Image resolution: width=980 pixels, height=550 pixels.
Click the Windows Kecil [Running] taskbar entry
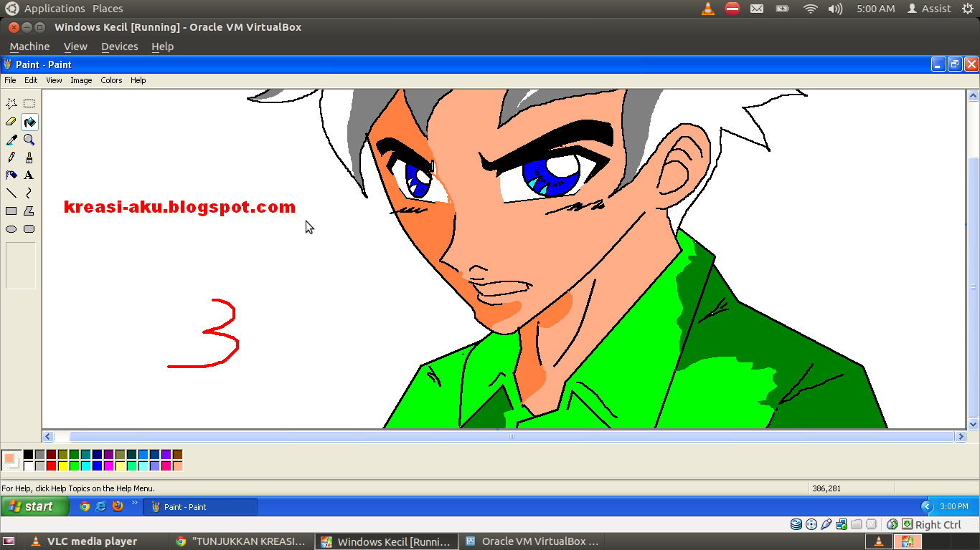(387, 541)
